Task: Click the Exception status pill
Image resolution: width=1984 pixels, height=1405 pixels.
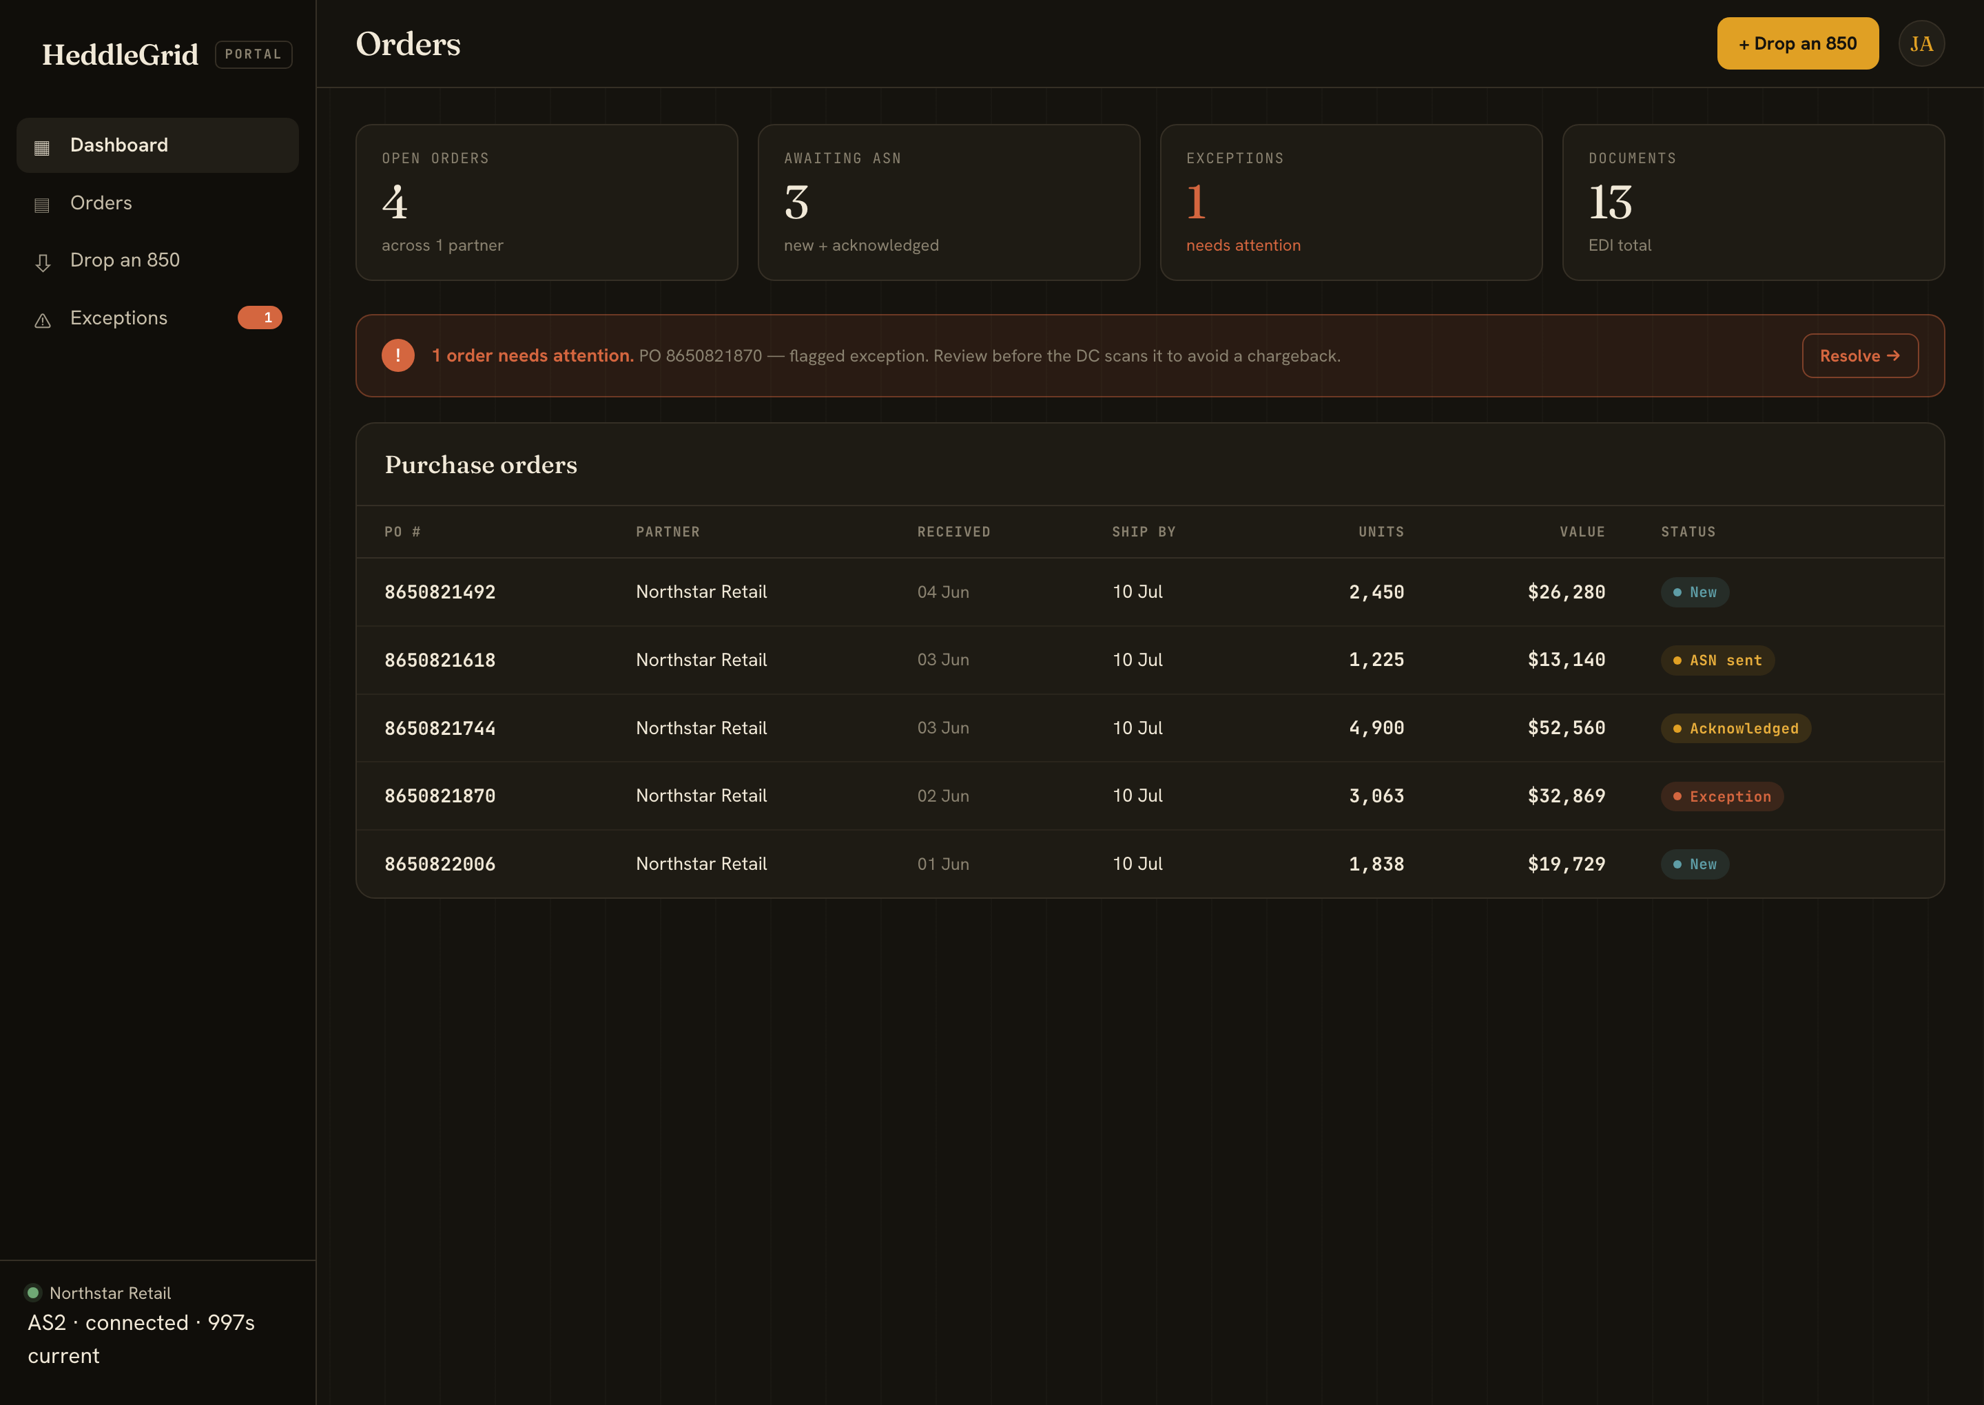Action: coord(1722,796)
